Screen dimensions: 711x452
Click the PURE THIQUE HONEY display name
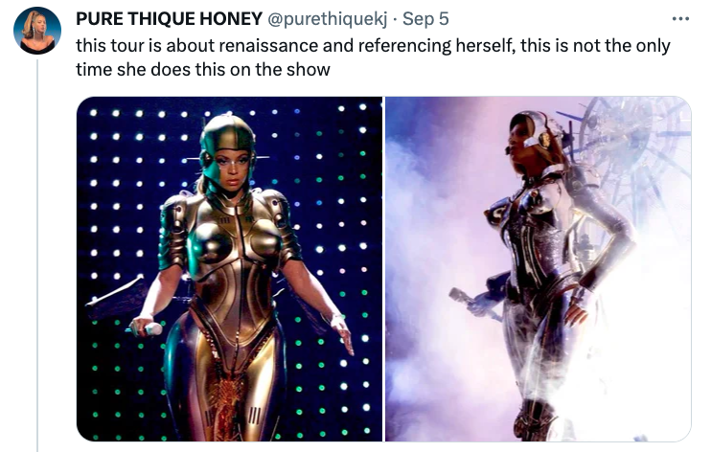pyautogui.click(x=169, y=18)
